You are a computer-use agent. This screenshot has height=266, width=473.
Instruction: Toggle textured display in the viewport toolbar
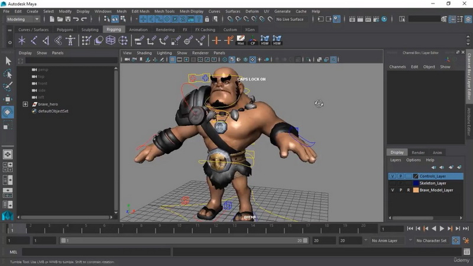click(252, 60)
